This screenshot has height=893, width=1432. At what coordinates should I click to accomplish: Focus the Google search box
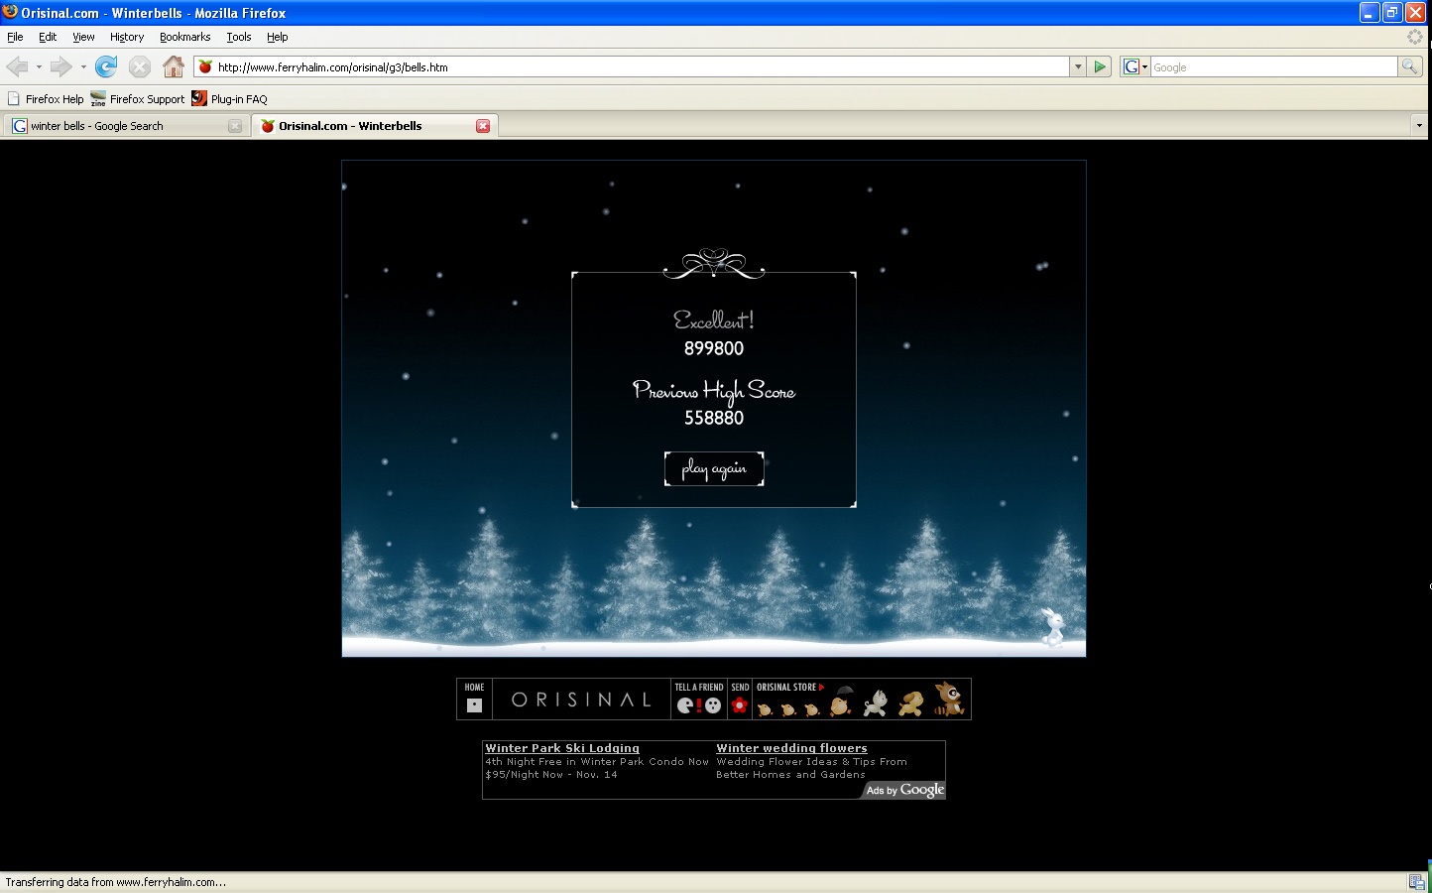(x=1273, y=66)
